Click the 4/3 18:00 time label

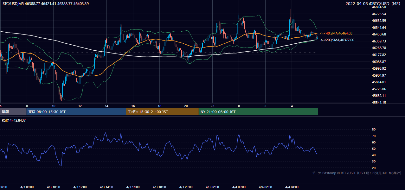[160, 187]
